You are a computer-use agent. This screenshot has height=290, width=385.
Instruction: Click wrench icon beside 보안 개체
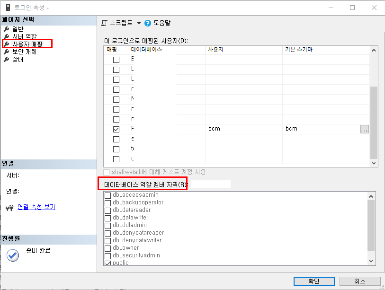click(x=7, y=52)
